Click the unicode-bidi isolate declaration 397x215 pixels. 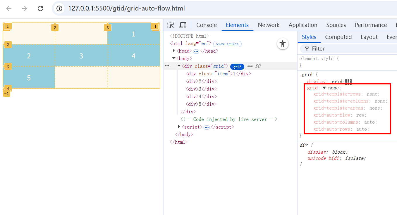pos(337,158)
